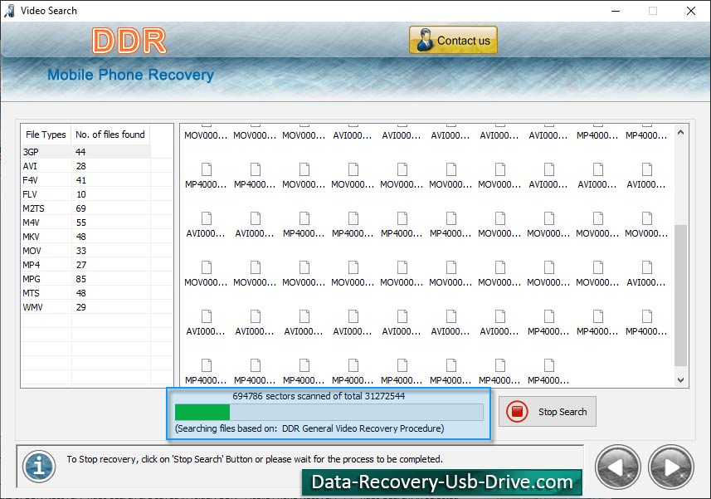Click the count 41 for F4V files
The width and height of the screenshot is (711, 499).
tap(80, 180)
